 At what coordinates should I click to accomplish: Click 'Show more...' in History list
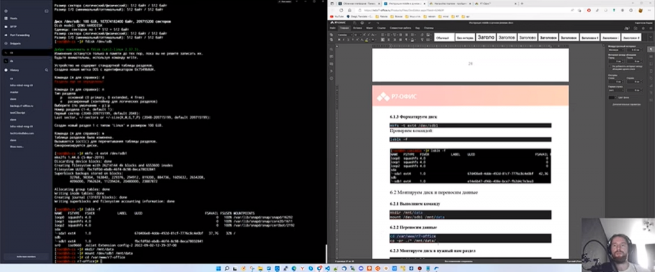(x=17, y=147)
